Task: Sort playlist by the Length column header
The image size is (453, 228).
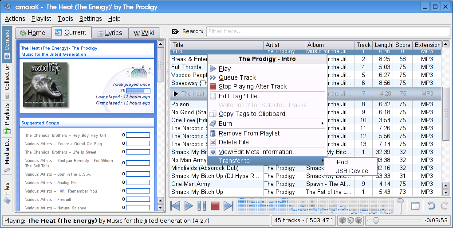Action: [x=383, y=45]
